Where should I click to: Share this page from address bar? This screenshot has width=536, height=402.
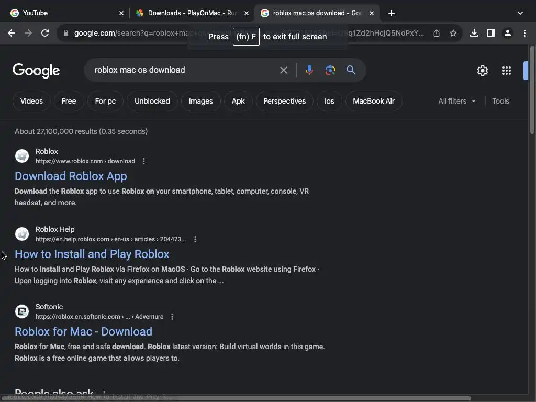coord(437,33)
